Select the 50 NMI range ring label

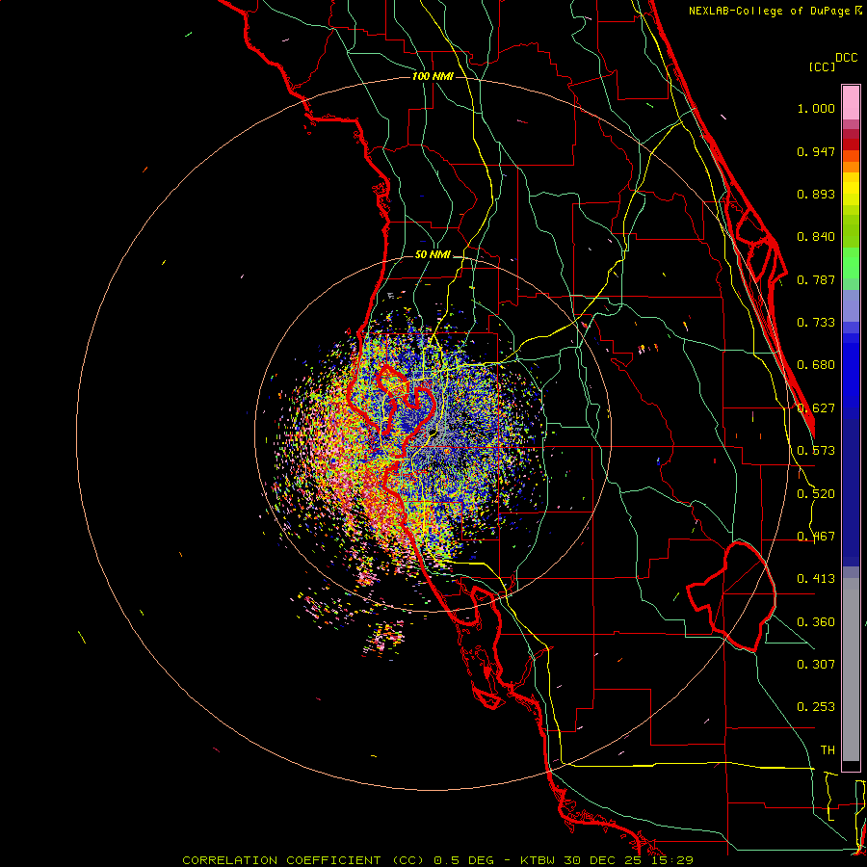[x=433, y=254]
